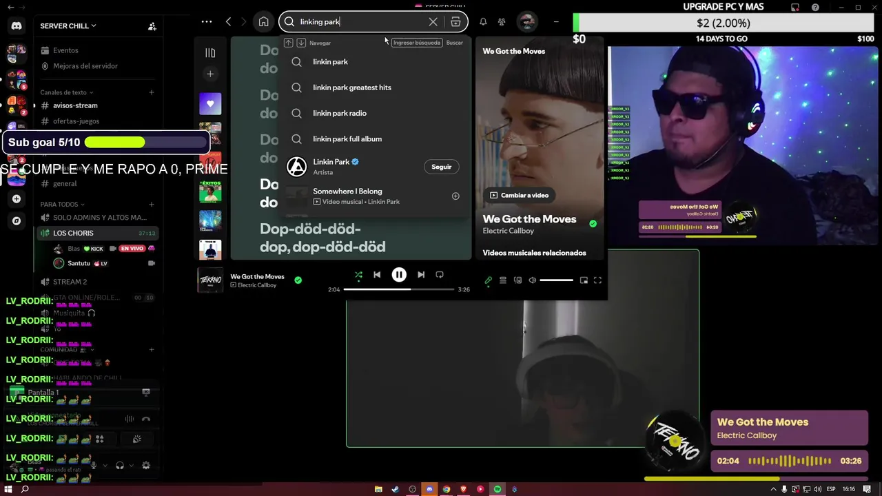Go to previous track in Spotify

pyautogui.click(x=377, y=275)
